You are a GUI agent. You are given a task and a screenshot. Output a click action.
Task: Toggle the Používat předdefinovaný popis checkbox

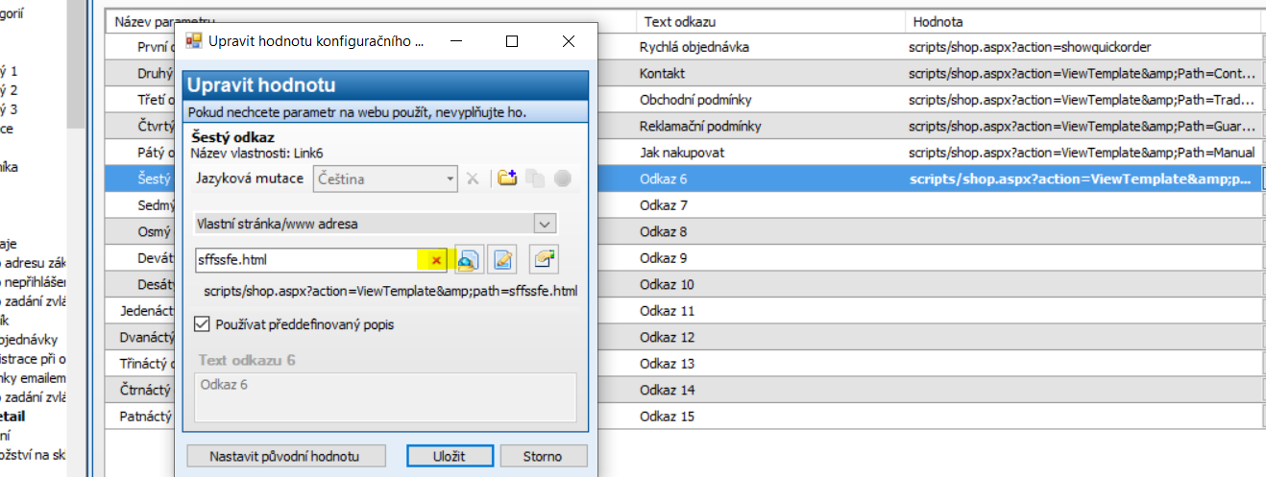202,324
